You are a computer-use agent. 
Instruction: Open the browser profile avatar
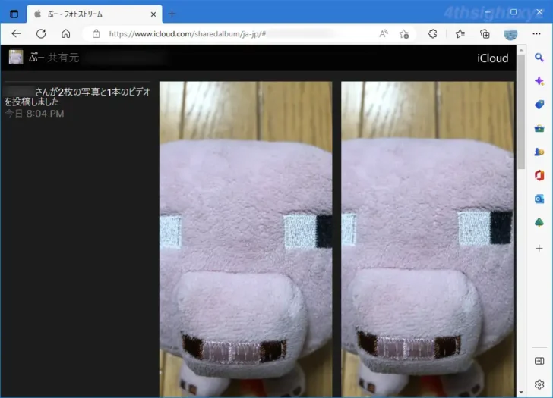510,34
